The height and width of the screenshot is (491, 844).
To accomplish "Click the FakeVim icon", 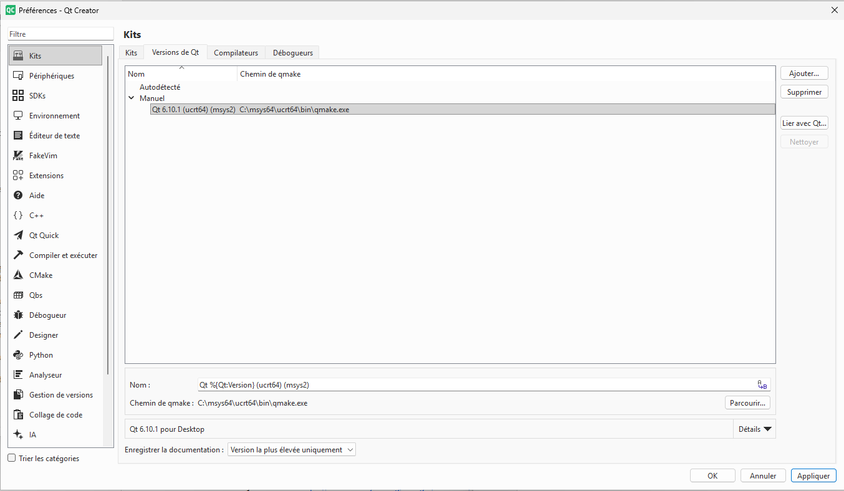I will click(x=18, y=155).
